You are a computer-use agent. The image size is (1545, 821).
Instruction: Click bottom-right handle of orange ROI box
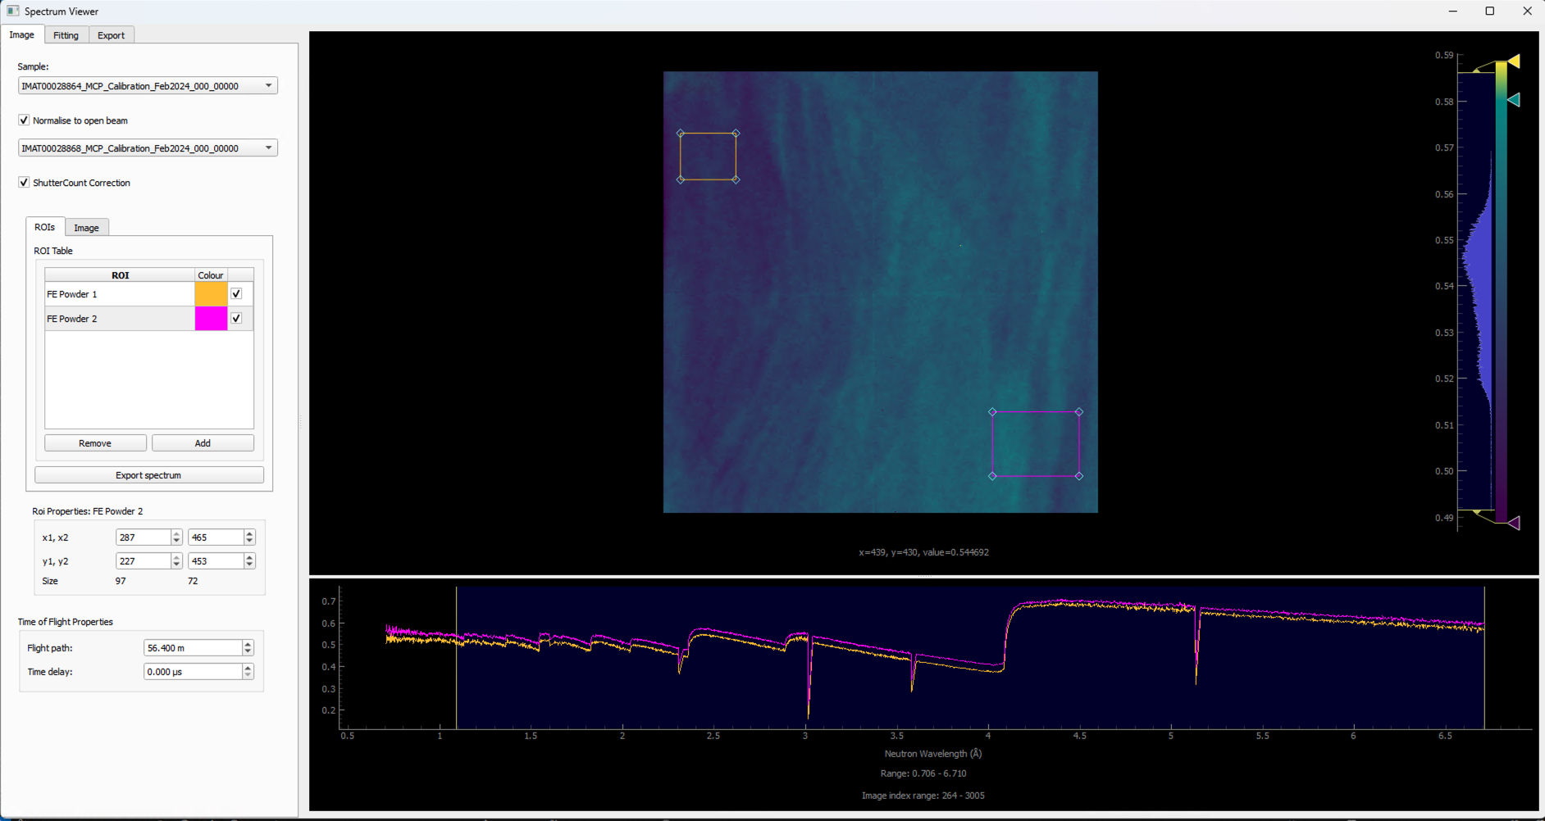pyautogui.click(x=736, y=179)
